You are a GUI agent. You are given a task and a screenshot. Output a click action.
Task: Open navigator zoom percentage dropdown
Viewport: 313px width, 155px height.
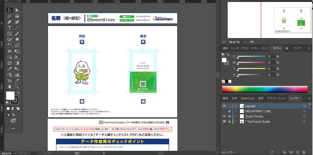coord(246,42)
